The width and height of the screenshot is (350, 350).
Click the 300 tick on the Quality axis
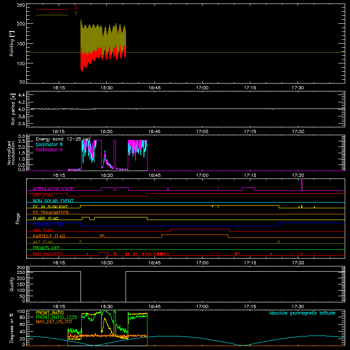21,268
